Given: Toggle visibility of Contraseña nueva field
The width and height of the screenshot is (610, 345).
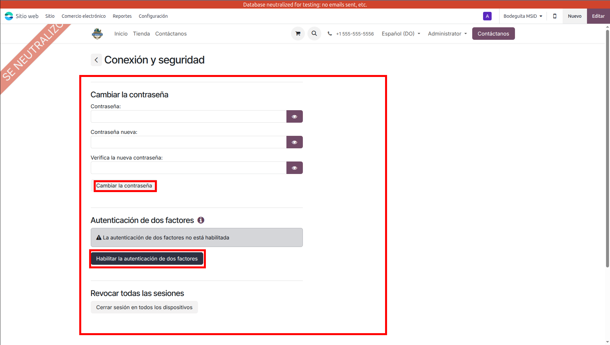Looking at the screenshot, I should coord(294,142).
